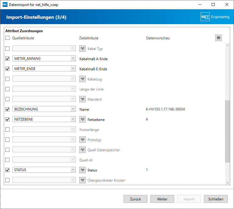
Task: Click the scrollbar down arrow
Action: (227, 183)
